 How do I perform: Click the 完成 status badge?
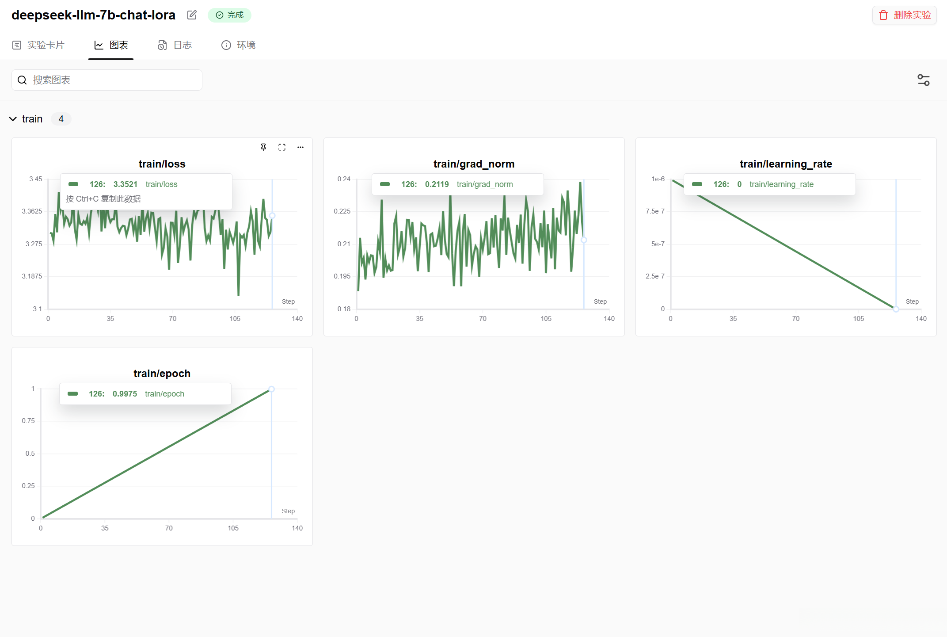tap(229, 15)
